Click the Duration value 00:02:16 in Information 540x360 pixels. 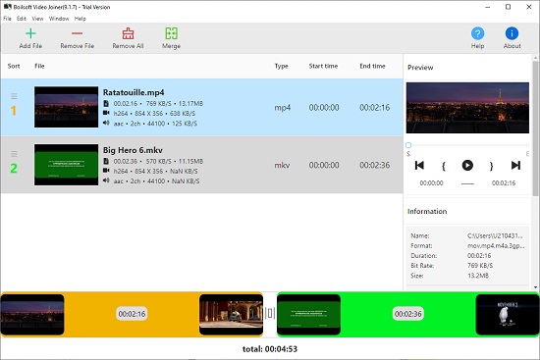click(x=479, y=256)
